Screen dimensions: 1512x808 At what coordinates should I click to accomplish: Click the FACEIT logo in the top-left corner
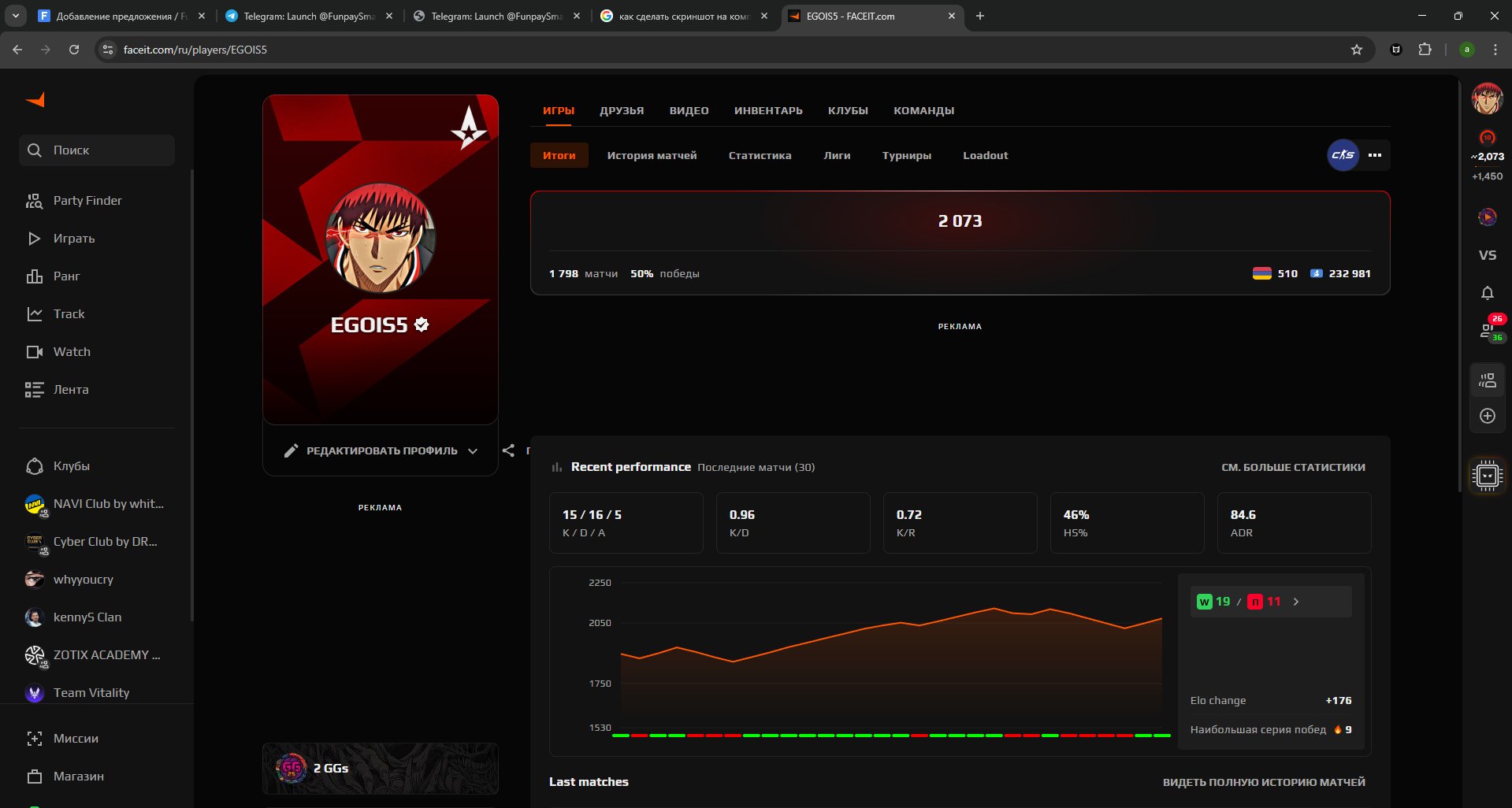[33, 100]
